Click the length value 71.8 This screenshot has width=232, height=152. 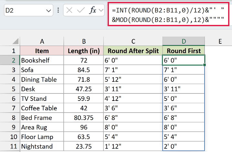pyautogui.click(x=84, y=79)
